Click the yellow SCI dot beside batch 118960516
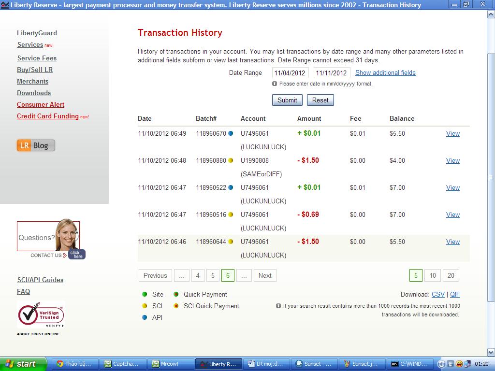Image resolution: width=495 pixels, height=371 pixels. tap(231, 214)
